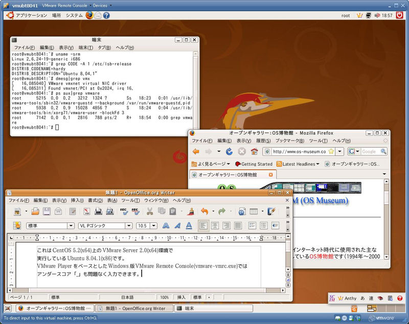The width and height of the screenshot is (409, 324).
Task: Open the VMware Remote Console Devices menu
Action: [x=102, y=6]
